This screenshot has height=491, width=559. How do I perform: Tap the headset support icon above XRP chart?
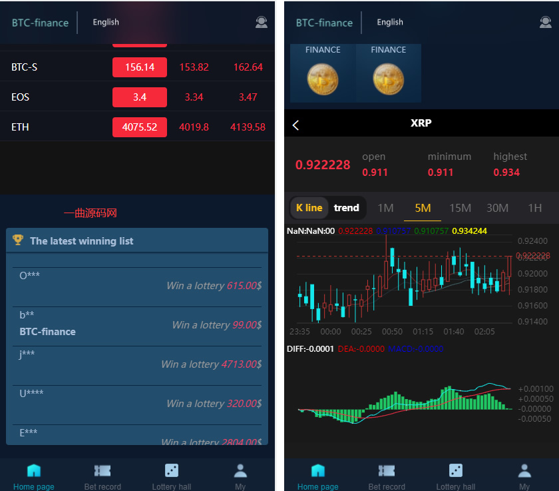tap(545, 22)
